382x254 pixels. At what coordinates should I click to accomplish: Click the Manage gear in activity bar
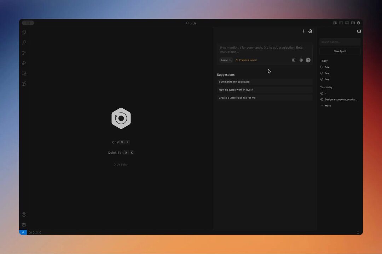24,225
